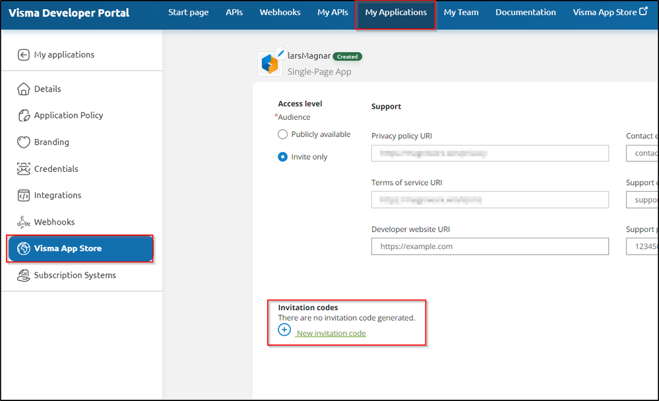Click the code bracket icon beside Integrations

pos(24,196)
